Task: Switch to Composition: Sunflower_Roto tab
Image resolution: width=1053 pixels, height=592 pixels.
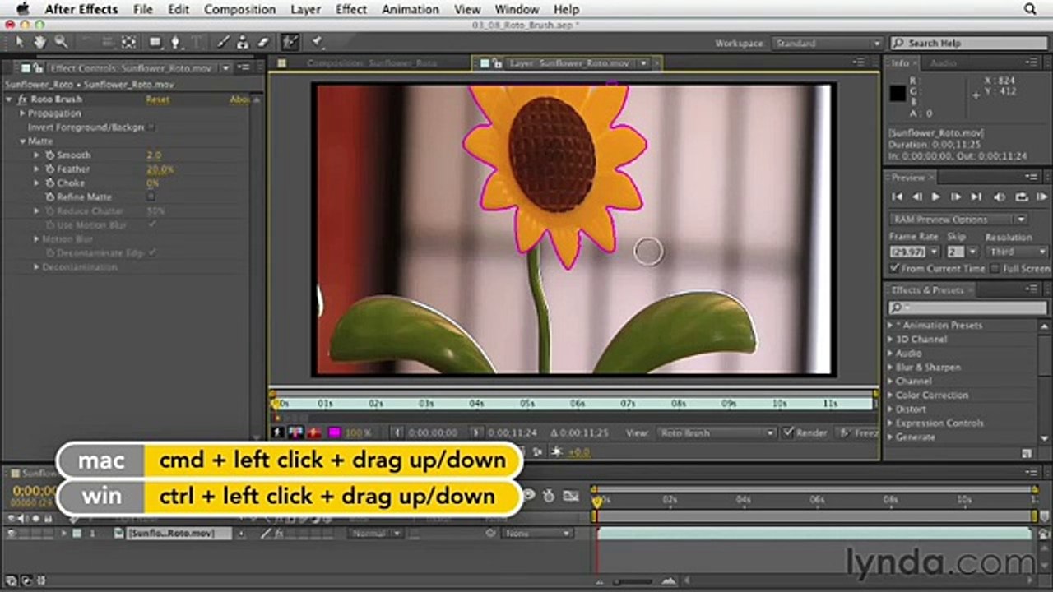Action: click(371, 62)
